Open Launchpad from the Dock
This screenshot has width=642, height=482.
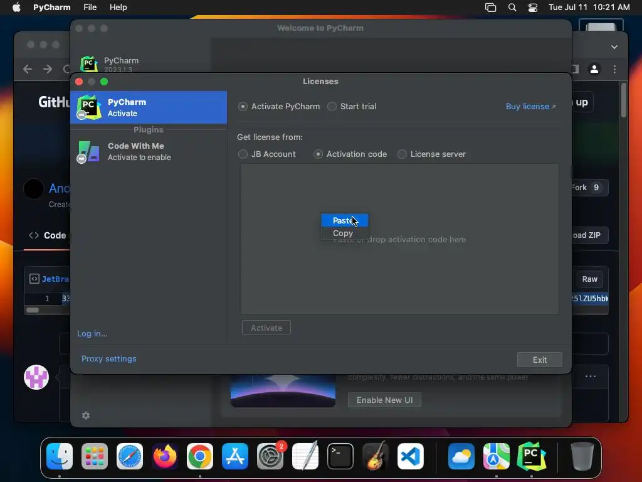coord(95,456)
